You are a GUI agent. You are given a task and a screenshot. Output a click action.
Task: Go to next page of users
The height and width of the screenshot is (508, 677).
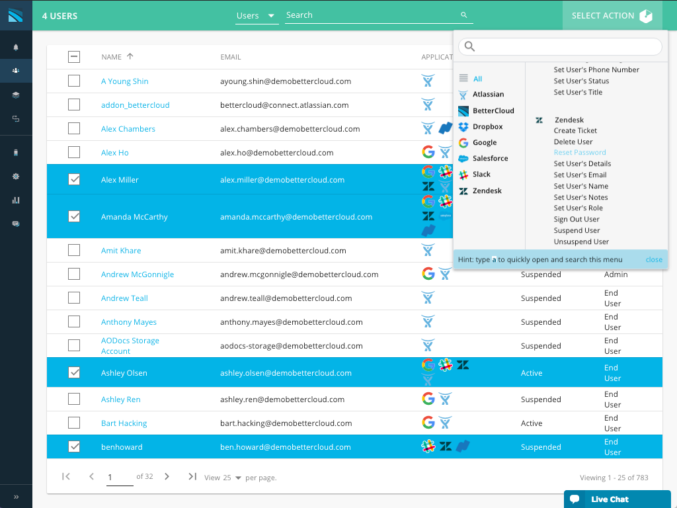coord(167,476)
